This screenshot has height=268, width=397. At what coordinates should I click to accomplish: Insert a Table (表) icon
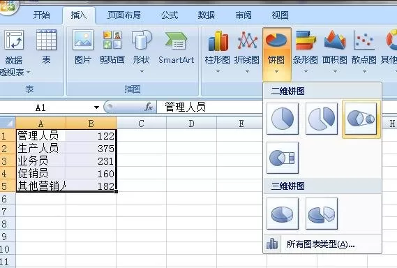pyautogui.click(x=46, y=40)
